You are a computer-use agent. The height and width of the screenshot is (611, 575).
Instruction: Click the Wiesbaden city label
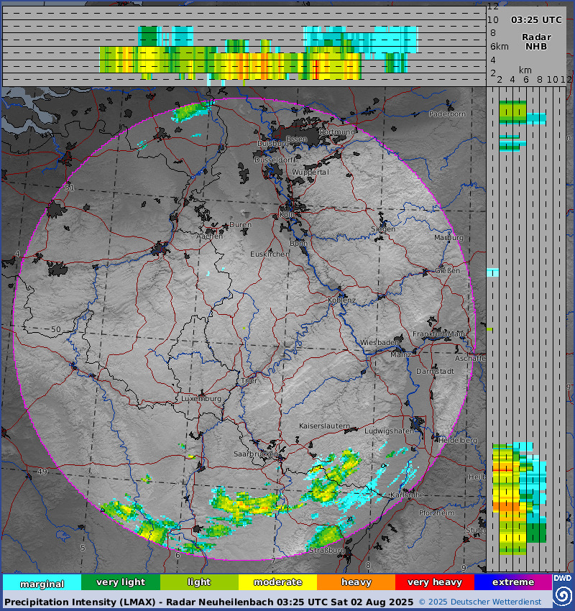[x=379, y=342]
